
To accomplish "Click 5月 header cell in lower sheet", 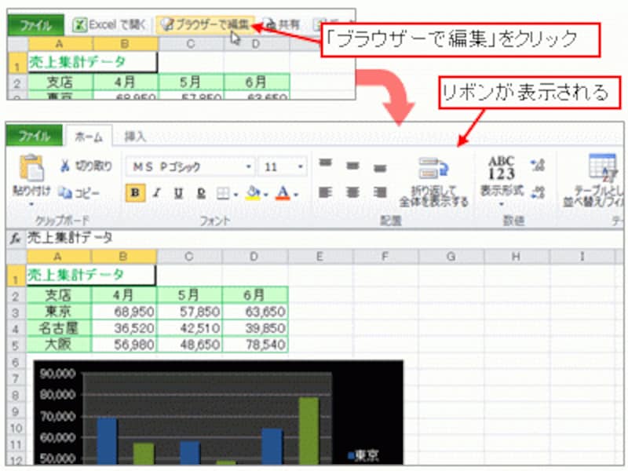I will [189, 296].
